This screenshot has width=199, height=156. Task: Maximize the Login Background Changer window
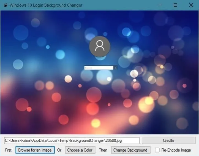(175, 5)
